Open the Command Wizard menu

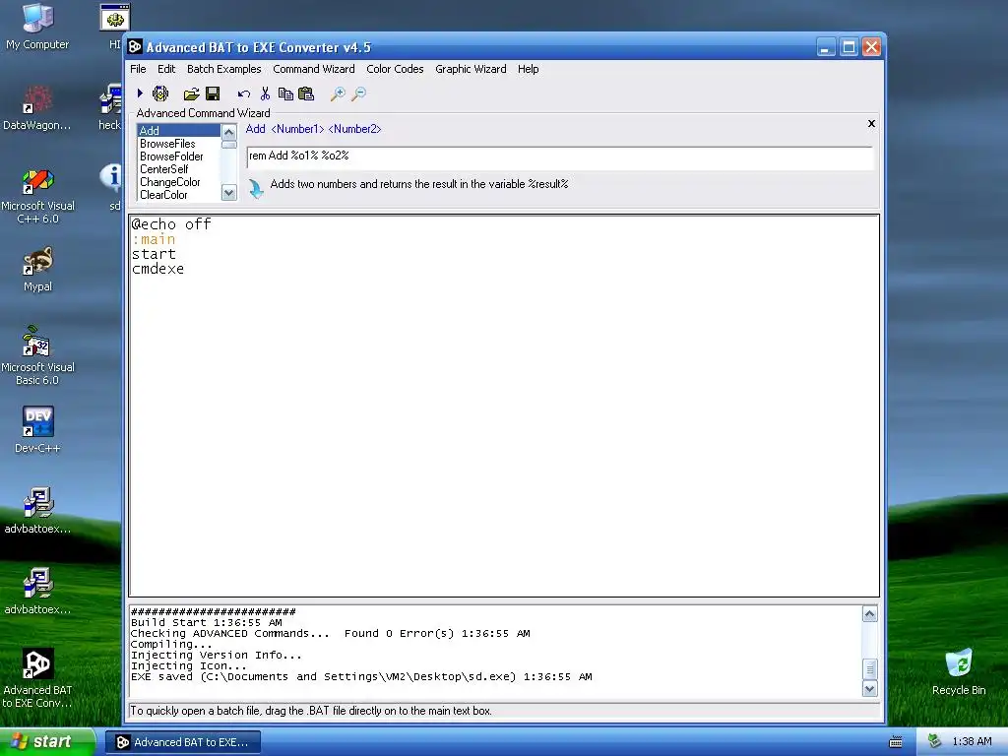click(314, 69)
